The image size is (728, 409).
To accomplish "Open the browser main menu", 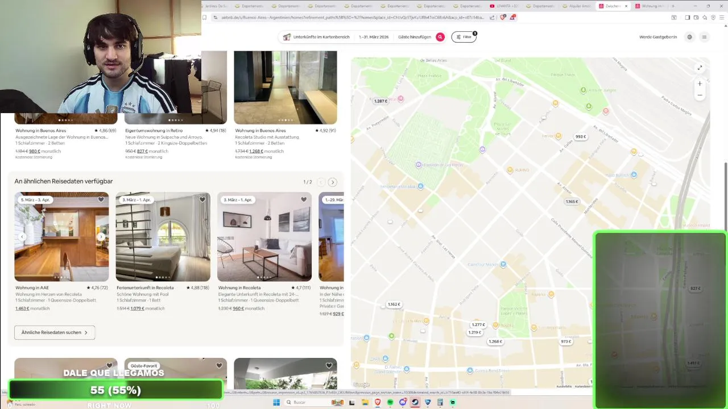I will coord(722,18).
